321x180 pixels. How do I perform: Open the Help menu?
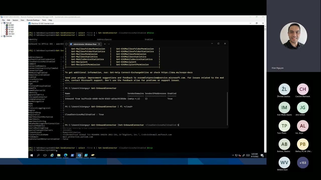[x=50, y=20]
